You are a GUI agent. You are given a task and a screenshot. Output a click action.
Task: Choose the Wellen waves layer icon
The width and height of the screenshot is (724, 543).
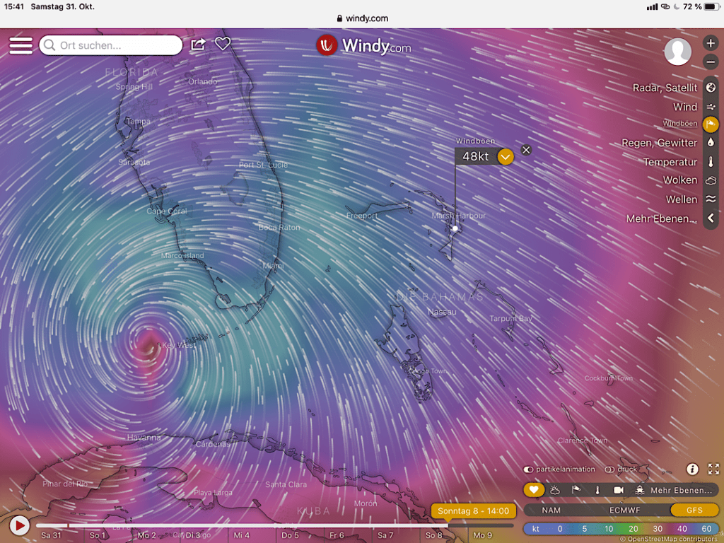point(711,199)
